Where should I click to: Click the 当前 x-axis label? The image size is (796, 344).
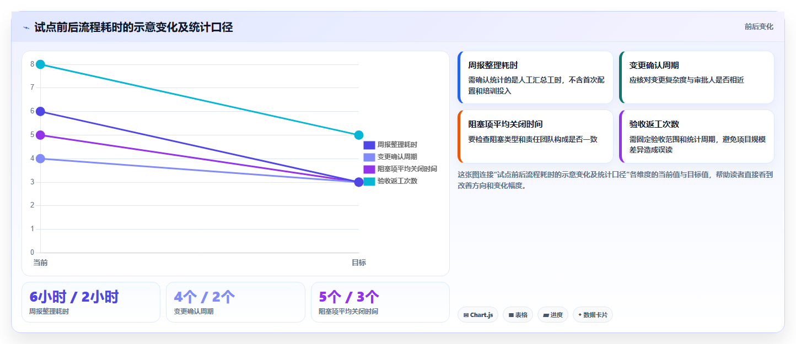point(40,263)
